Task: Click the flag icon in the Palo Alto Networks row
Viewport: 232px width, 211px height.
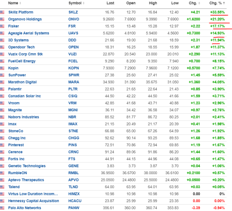Action: coord(2,208)
